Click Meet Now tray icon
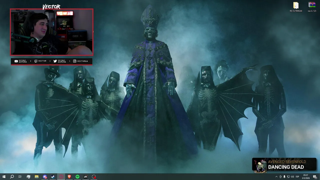This screenshot has height=180, width=320. 280,177
